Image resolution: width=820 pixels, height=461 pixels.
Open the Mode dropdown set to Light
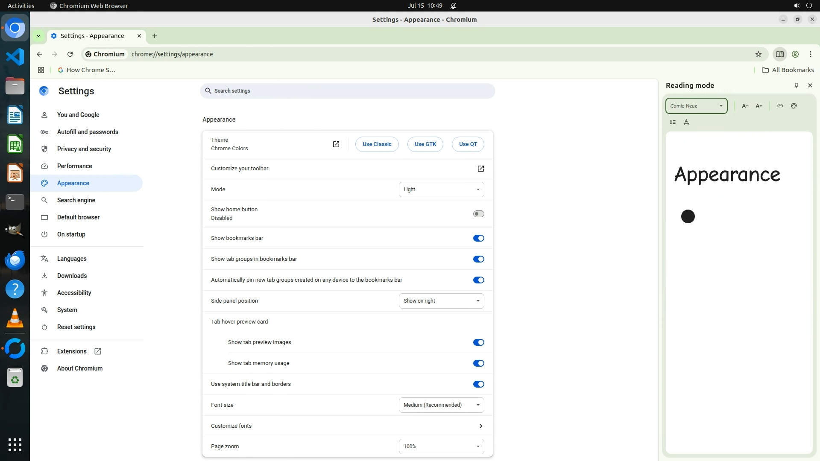pos(441,190)
